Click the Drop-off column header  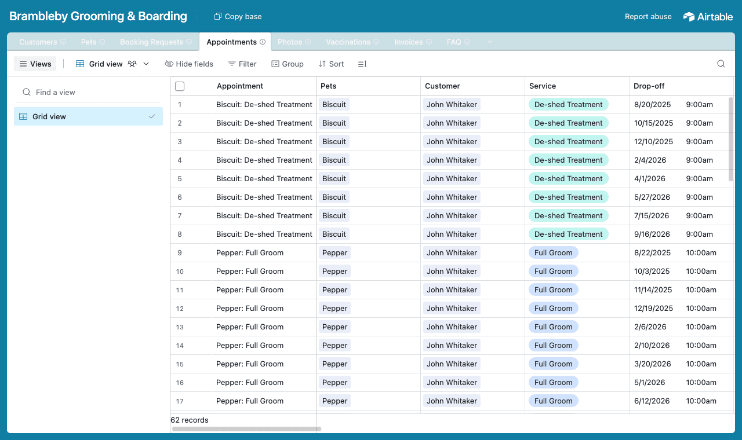point(681,86)
